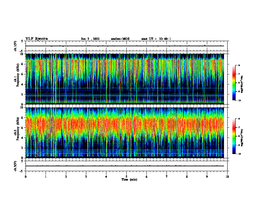
Task: Pick the upper ch.1 PSD color bar
Action: click(234, 83)
